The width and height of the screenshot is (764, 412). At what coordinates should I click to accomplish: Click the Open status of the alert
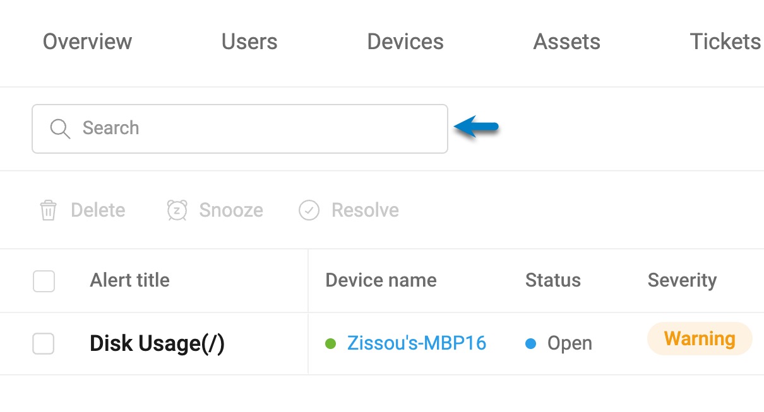pos(570,343)
